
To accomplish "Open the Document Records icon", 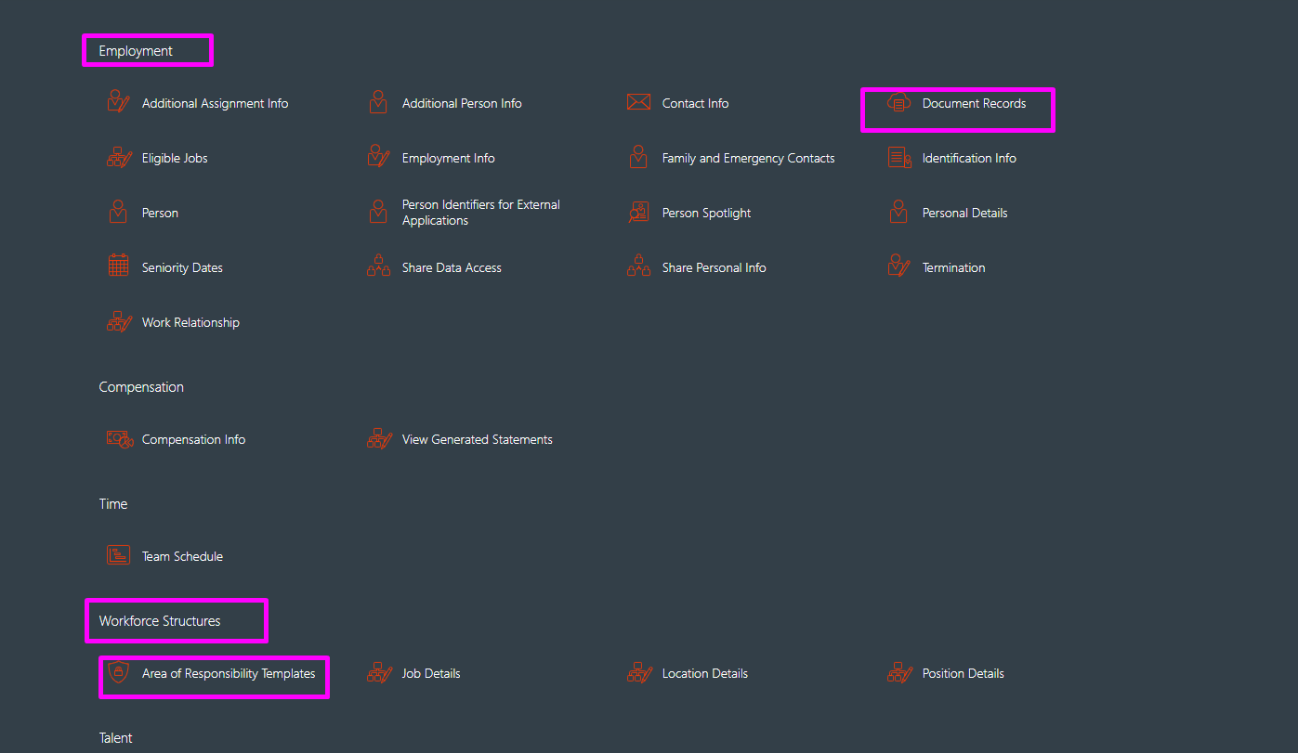I will pyautogui.click(x=898, y=103).
